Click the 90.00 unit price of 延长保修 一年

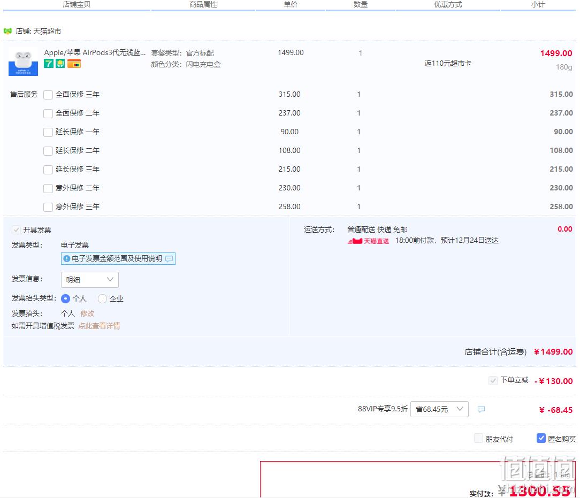289,132
